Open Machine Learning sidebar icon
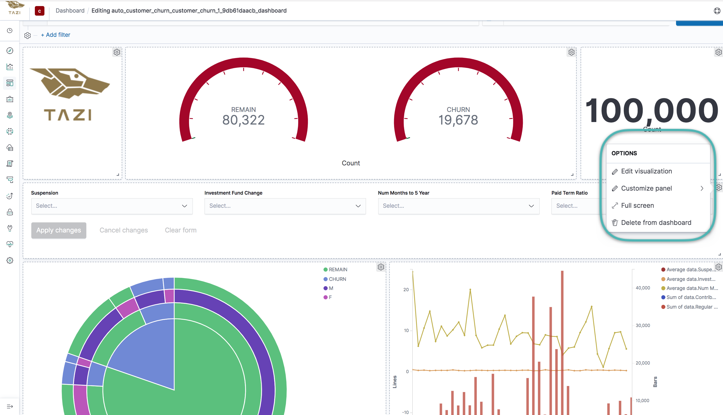723x415 pixels. [x=10, y=131]
